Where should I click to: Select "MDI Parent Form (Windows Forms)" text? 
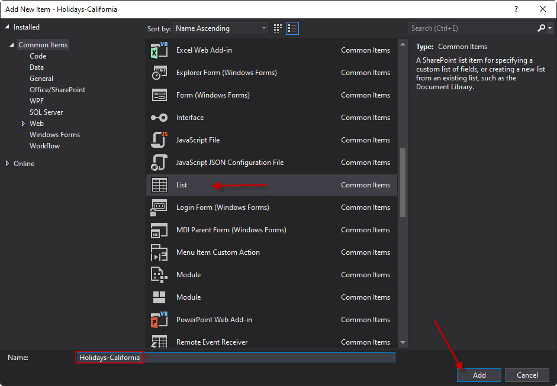click(x=231, y=230)
